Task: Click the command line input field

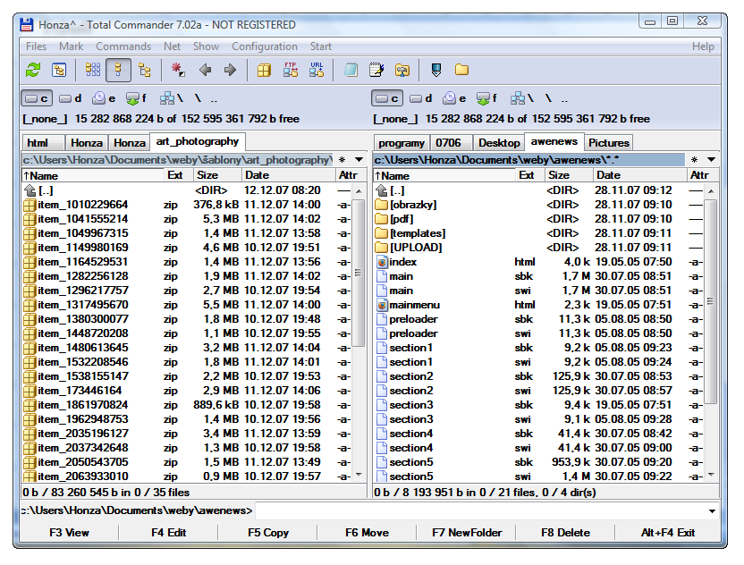Action: coord(479,511)
